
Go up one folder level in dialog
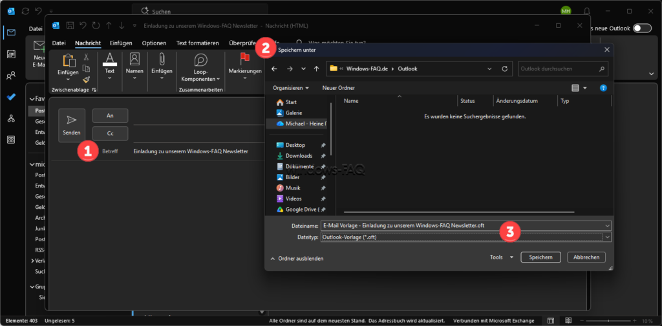pyautogui.click(x=316, y=69)
